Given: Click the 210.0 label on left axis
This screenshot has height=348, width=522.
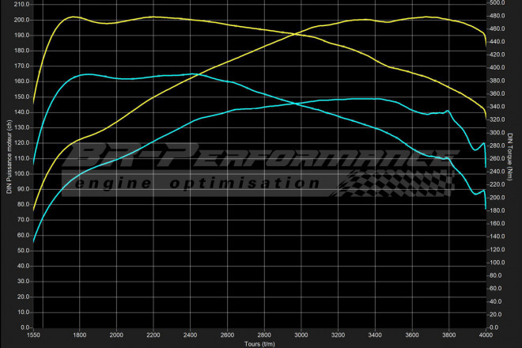Looking at the screenshot, I should click(x=21, y=4).
